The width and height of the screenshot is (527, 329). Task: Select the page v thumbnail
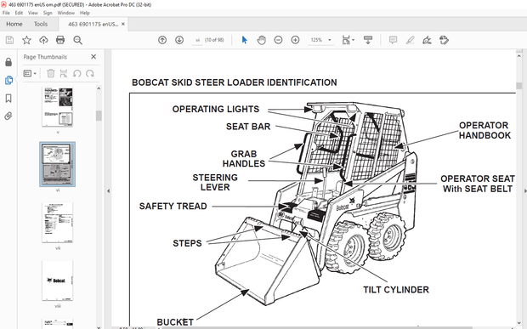click(58, 107)
